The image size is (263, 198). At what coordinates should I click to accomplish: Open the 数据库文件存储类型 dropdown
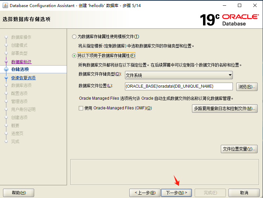[x=179, y=75]
